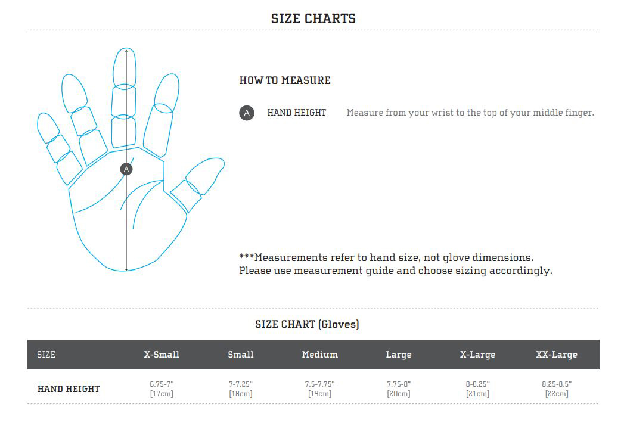Click the A marker on the hand palm

click(126, 169)
